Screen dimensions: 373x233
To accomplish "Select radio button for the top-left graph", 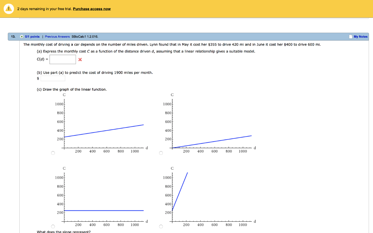I will (53, 153).
